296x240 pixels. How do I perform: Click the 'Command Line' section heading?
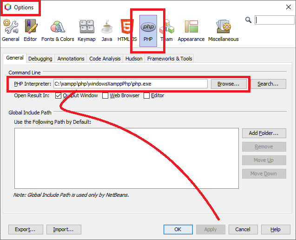(25, 73)
